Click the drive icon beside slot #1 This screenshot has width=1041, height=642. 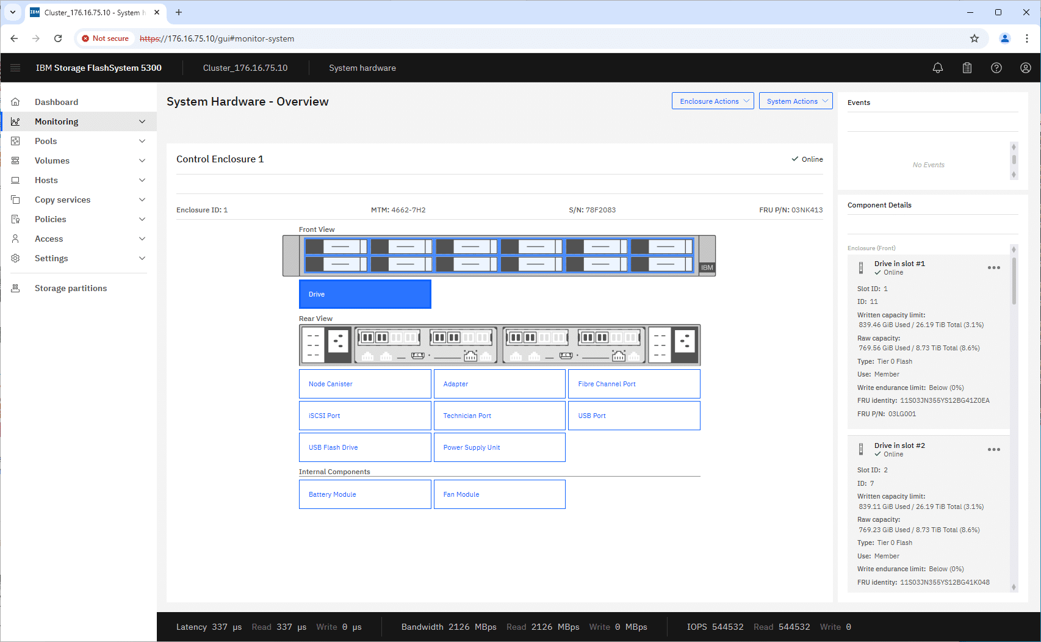[861, 267]
